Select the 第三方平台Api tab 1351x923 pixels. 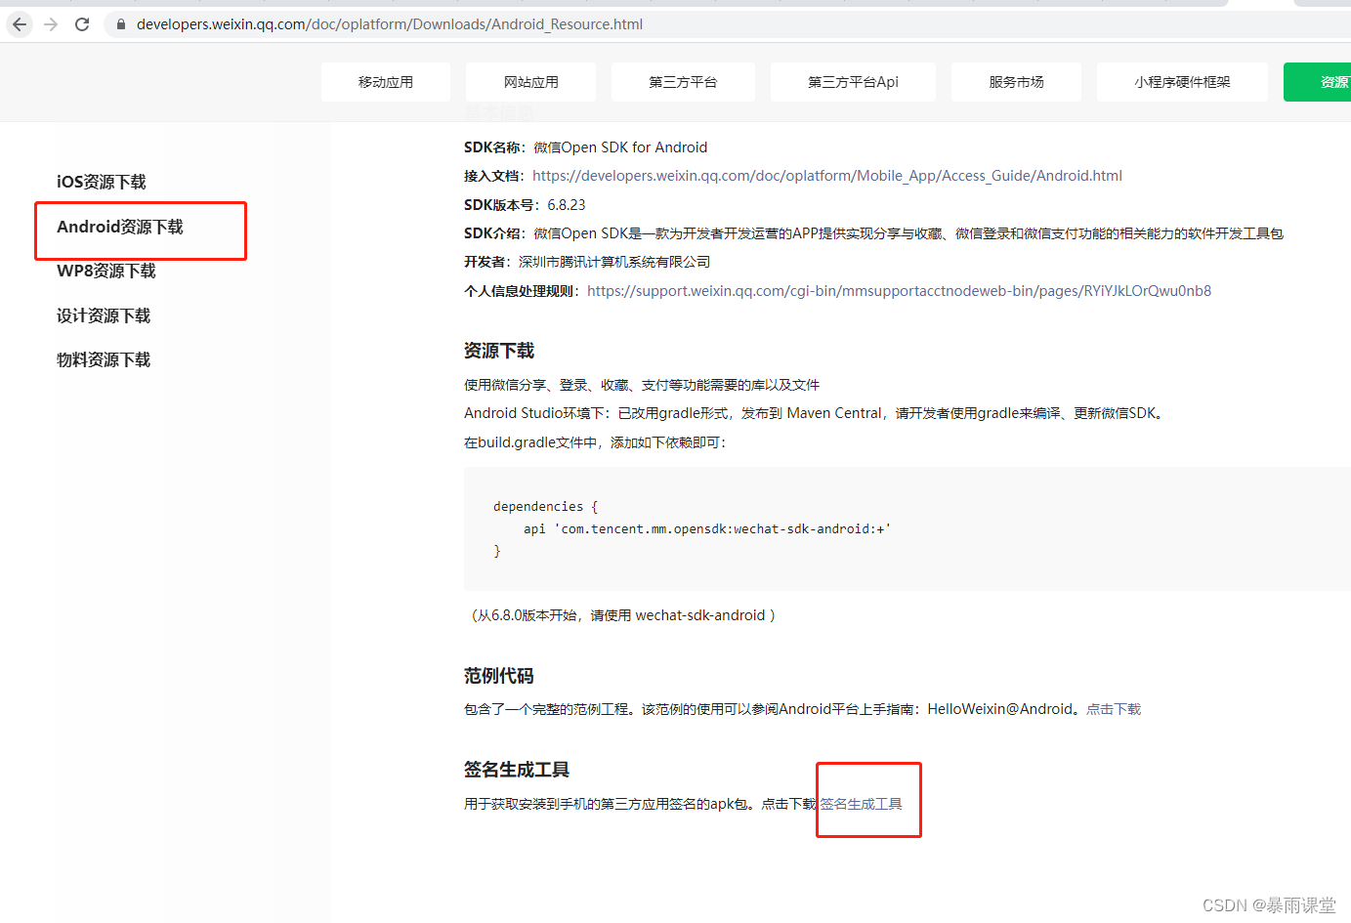[853, 82]
